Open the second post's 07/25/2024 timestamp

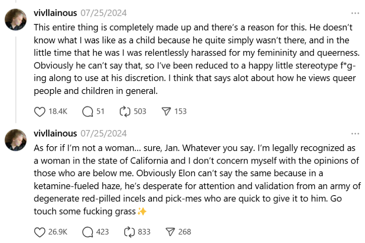point(103,133)
